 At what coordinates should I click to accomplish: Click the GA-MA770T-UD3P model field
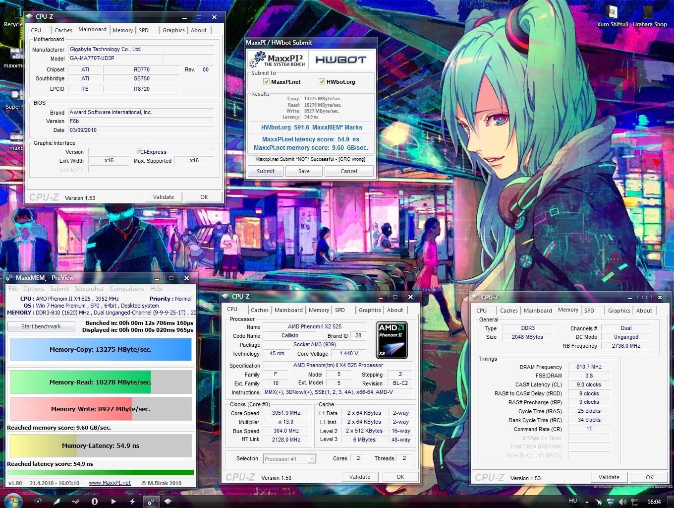click(115, 58)
